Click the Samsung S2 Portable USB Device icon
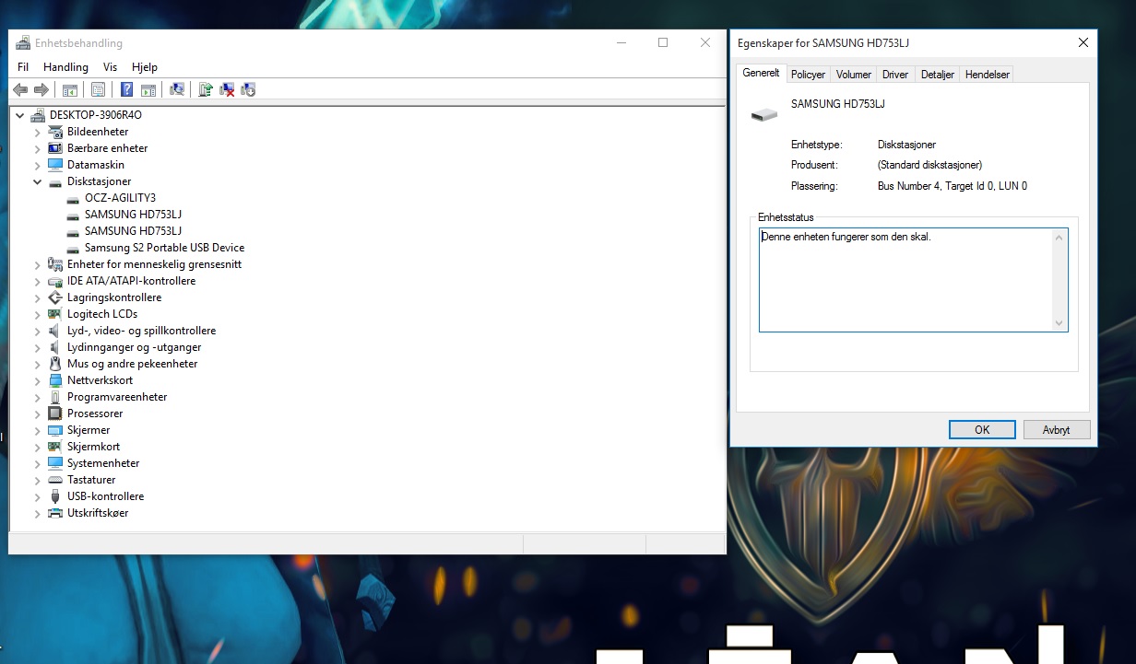 (x=73, y=248)
